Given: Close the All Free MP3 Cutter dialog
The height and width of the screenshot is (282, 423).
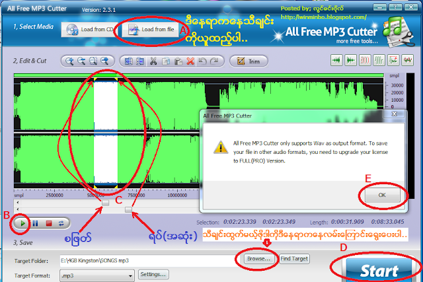Looking at the screenshot, I should [394, 114].
